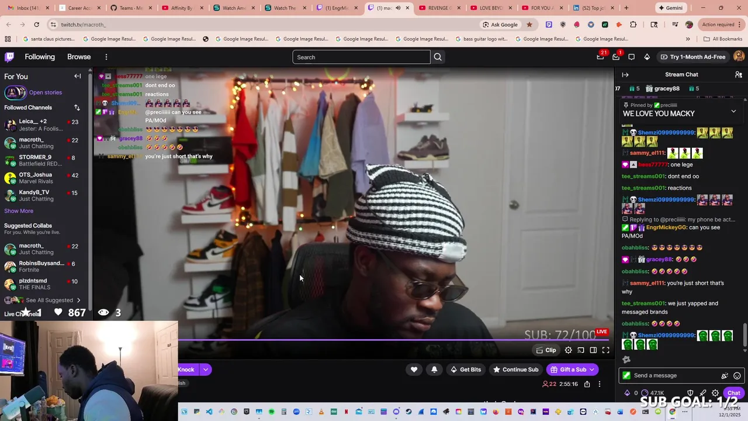Viewport: 748px width, 421px height.
Task: Open Chrome extensions puzzle icon
Action: click(633, 25)
